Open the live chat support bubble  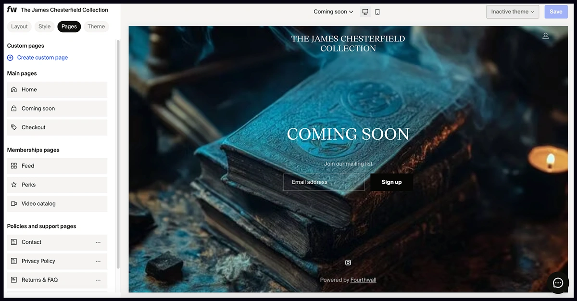(x=558, y=283)
